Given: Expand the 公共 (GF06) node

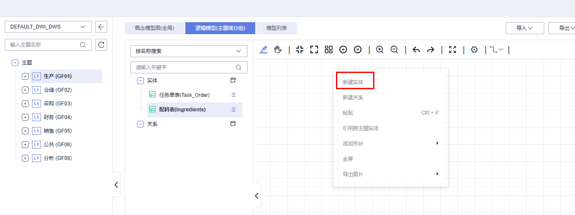Looking at the screenshot, I should point(25,145).
